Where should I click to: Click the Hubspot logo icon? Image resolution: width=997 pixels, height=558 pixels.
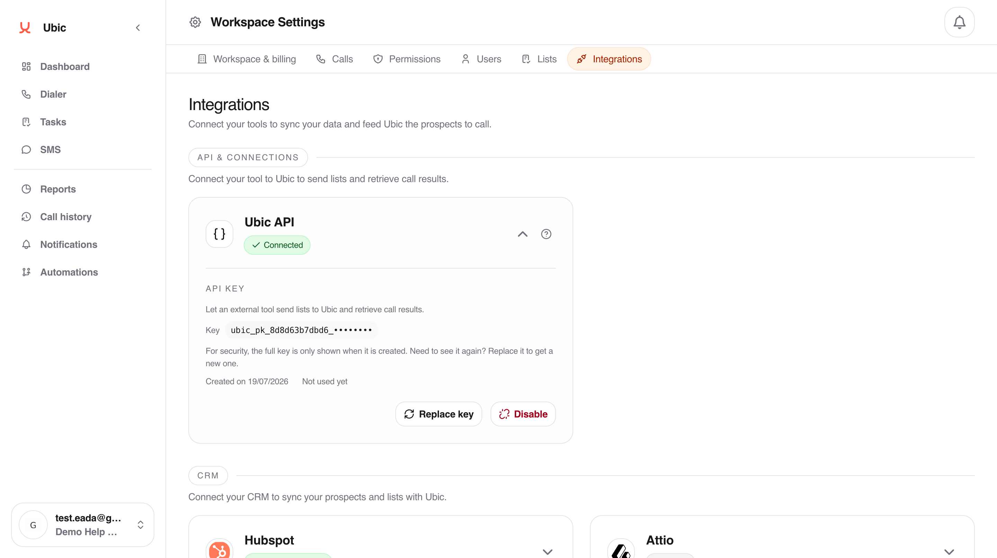coord(219,549)
